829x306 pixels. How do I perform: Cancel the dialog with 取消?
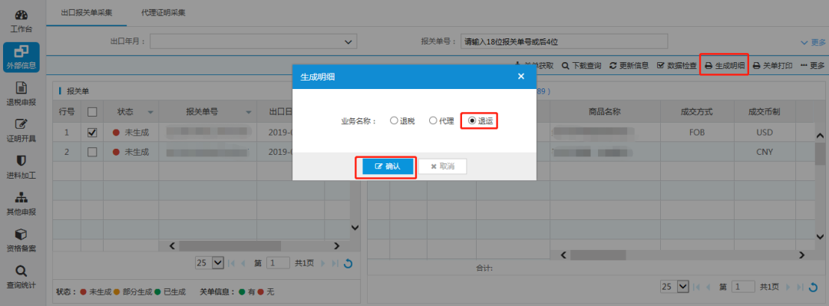(x=443, y=166)
